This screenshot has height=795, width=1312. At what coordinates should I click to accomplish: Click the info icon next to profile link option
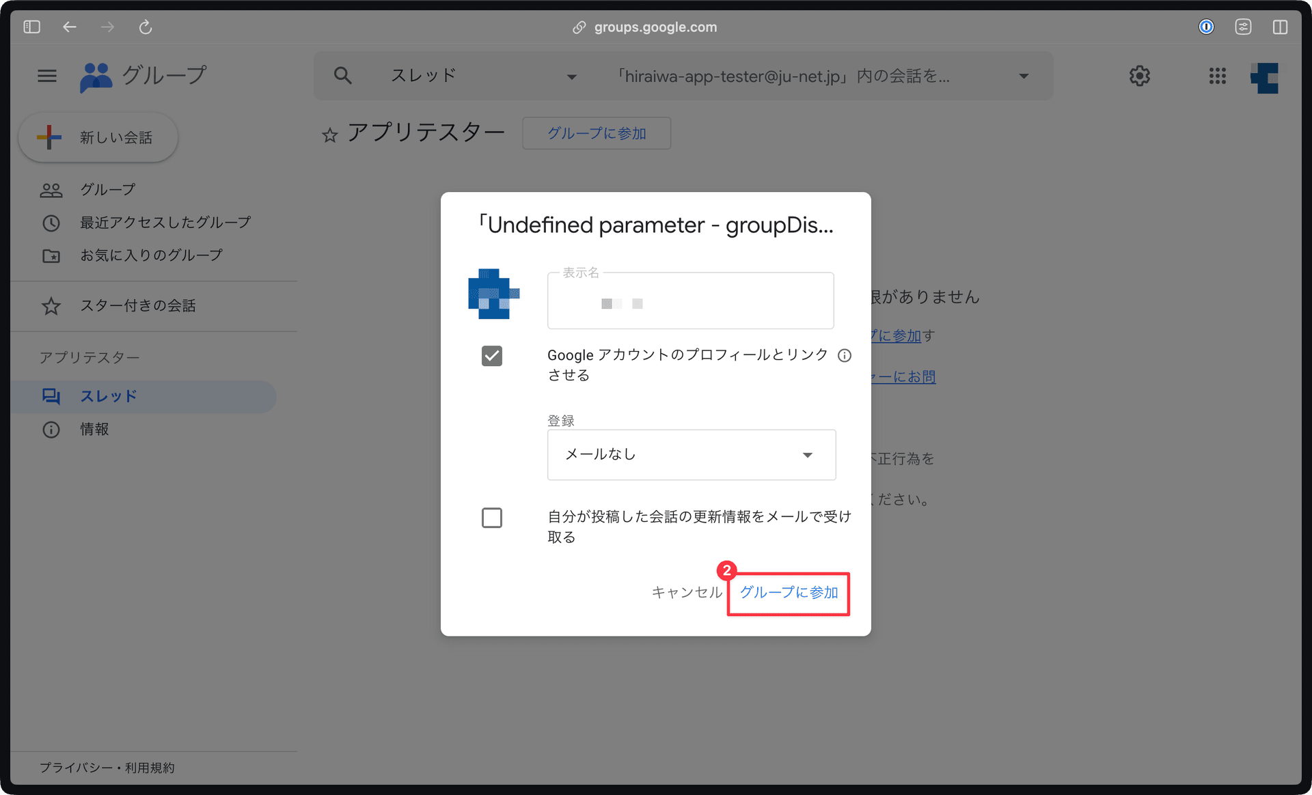pyautogui.click(x=845, y=355)
